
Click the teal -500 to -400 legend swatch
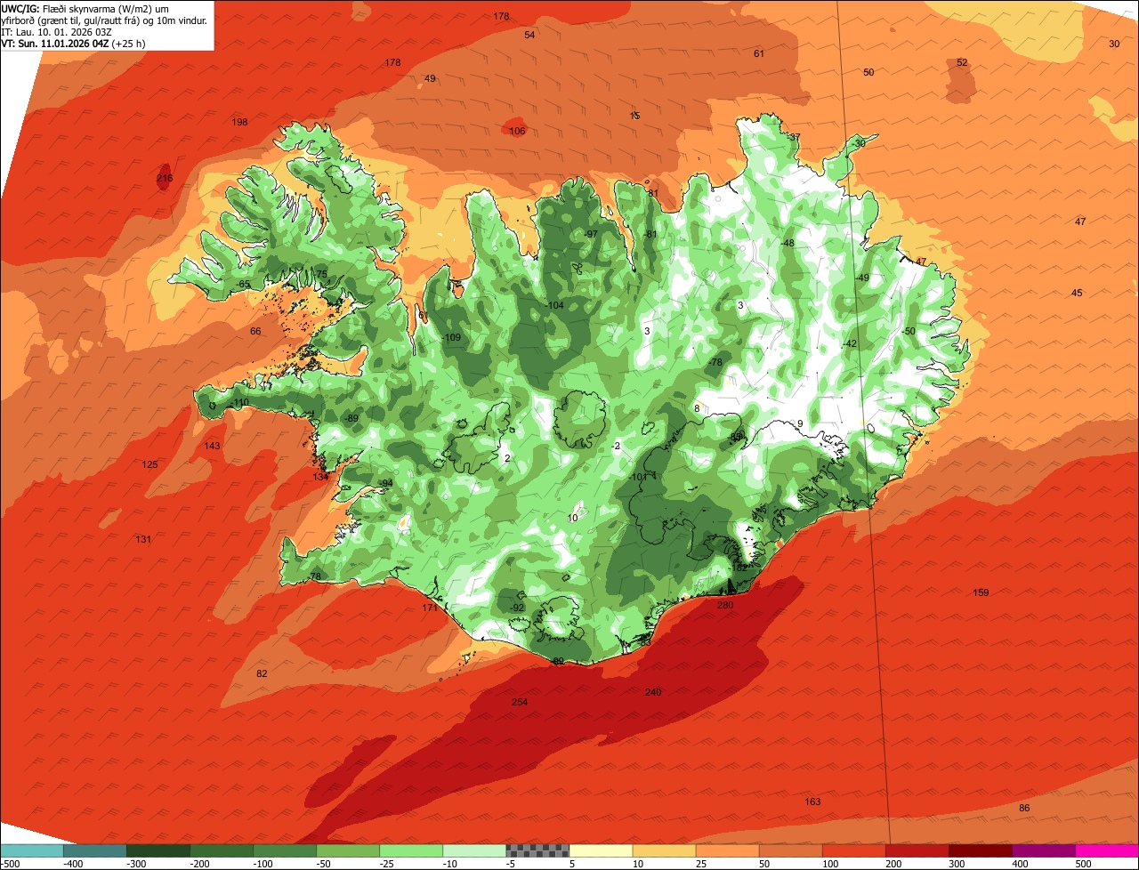point(32,851)
